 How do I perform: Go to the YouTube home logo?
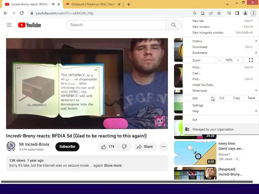point(30,25)
